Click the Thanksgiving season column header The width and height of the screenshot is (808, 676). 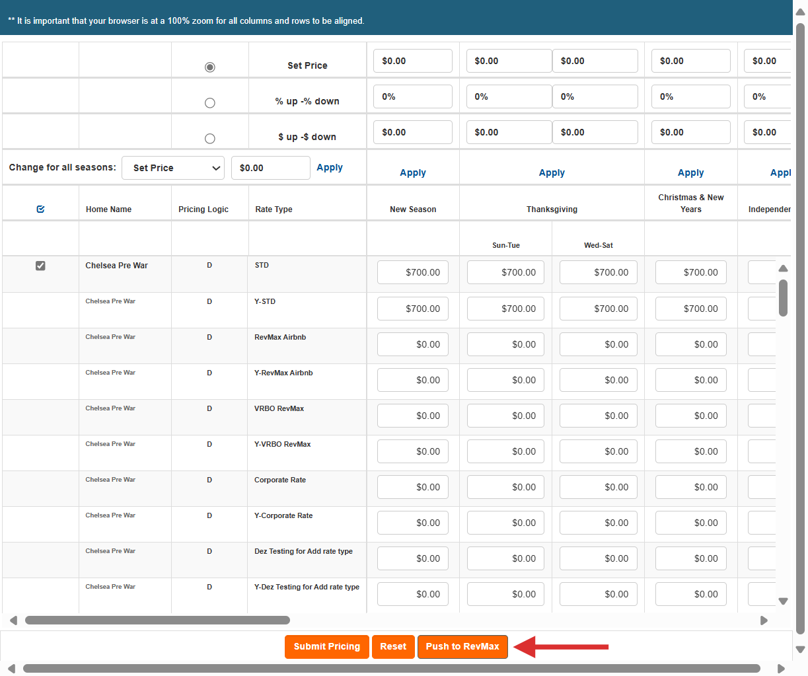pos(552,209)
